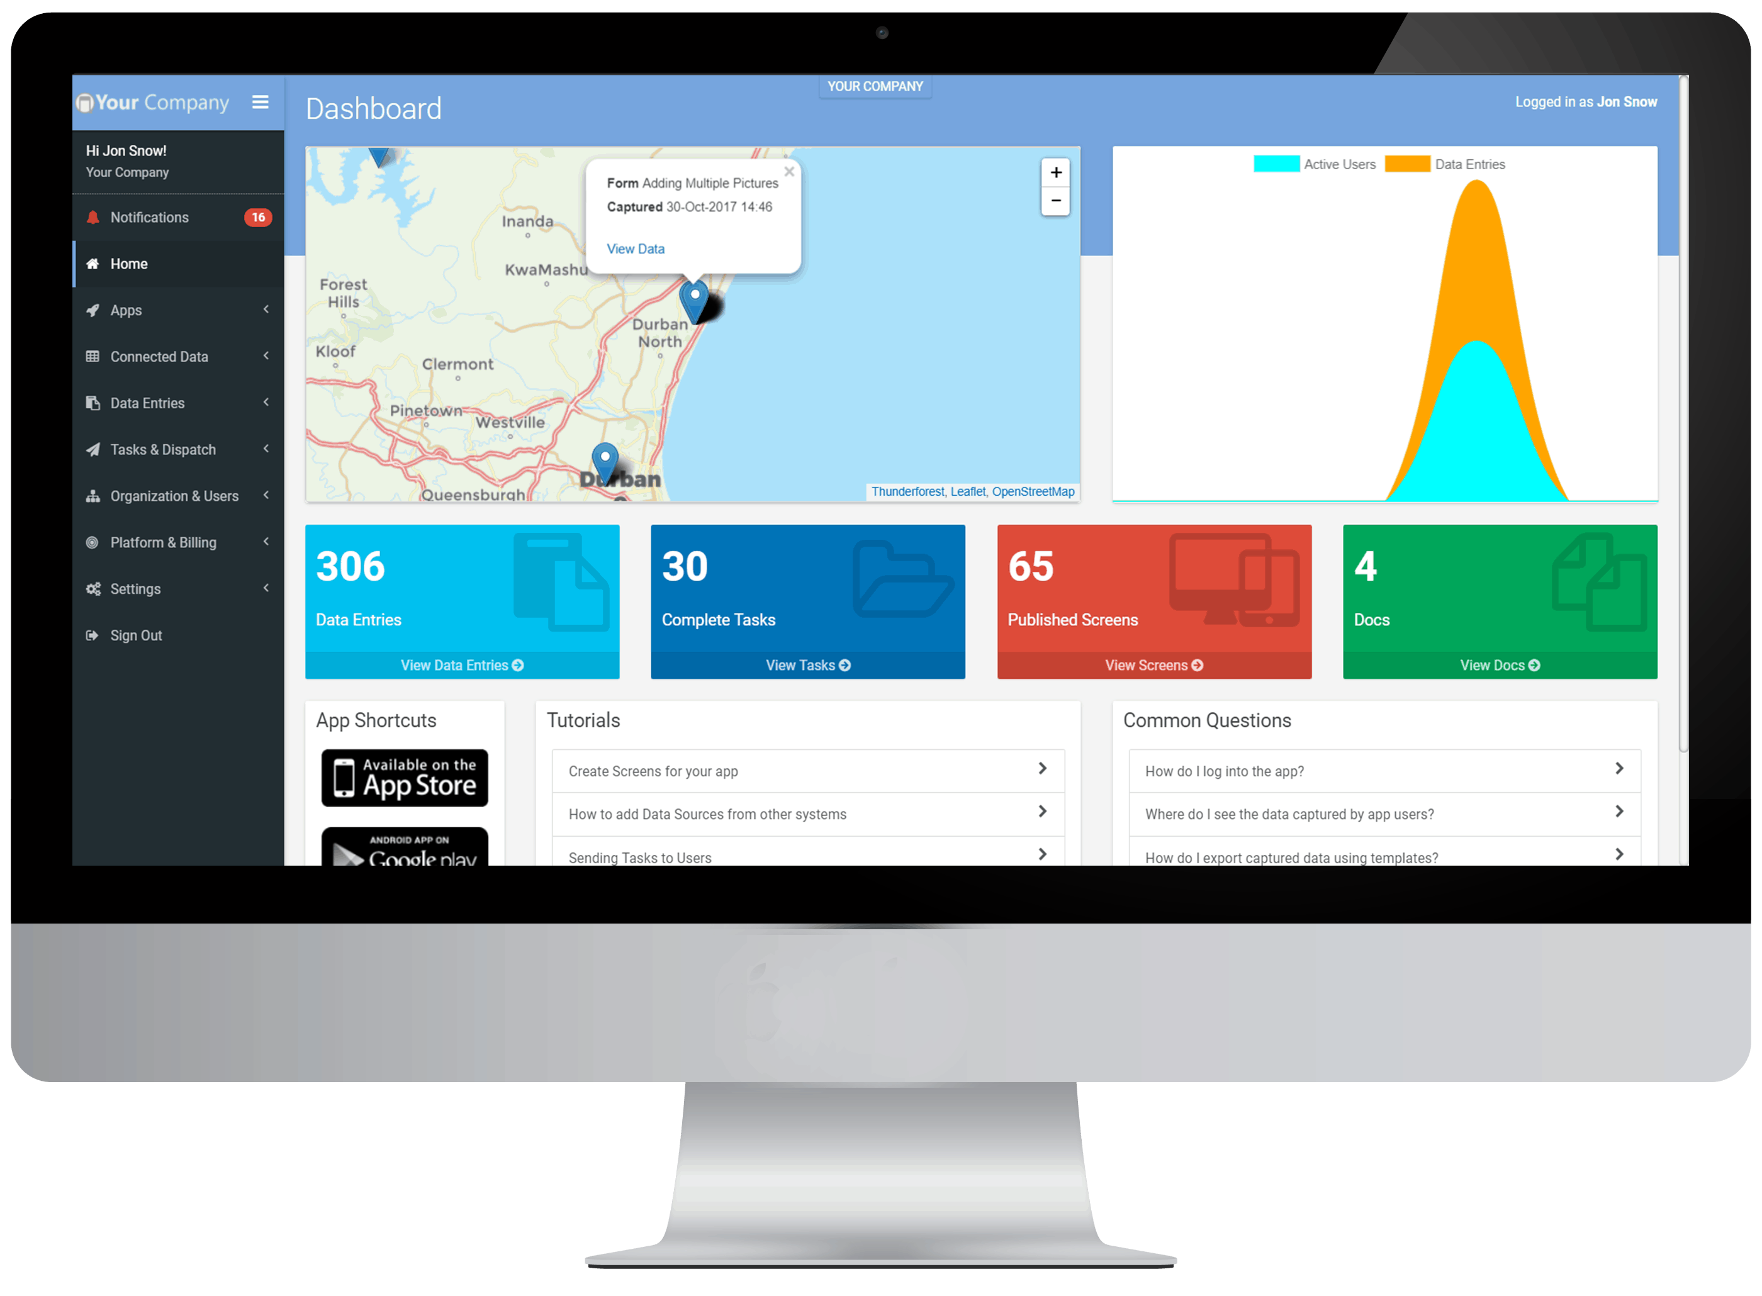Expand the Data Entries menu item
Viewport: 1762px width, 1296px height.
point(268,402)
